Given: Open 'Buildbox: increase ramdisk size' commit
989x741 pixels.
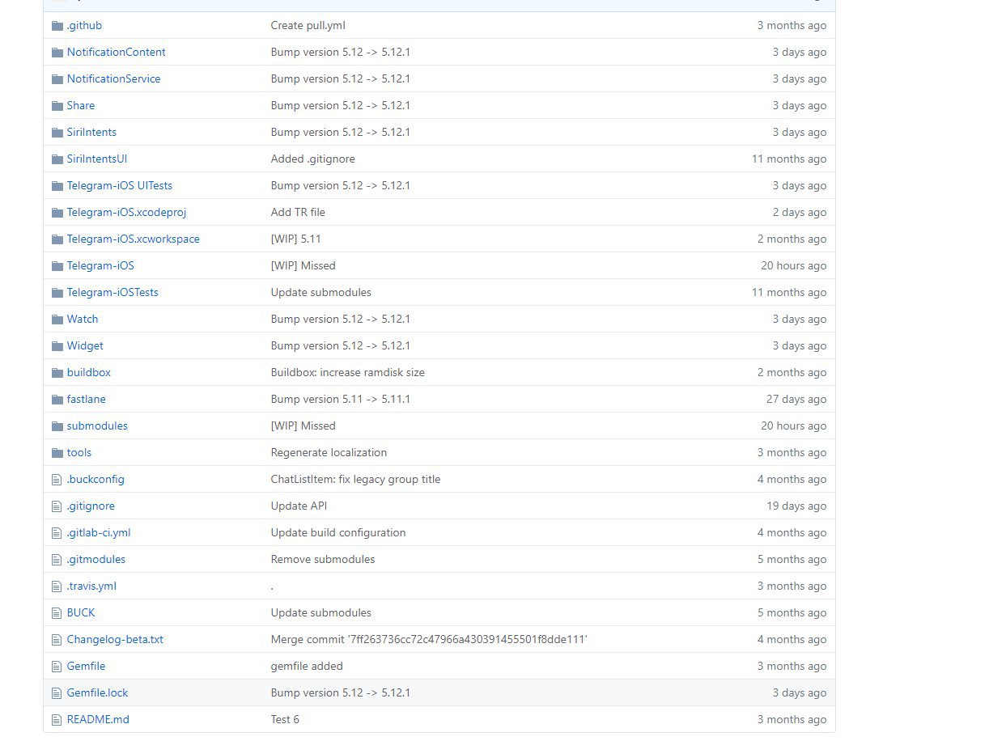Looking at the screenshot, I should 347,373.
